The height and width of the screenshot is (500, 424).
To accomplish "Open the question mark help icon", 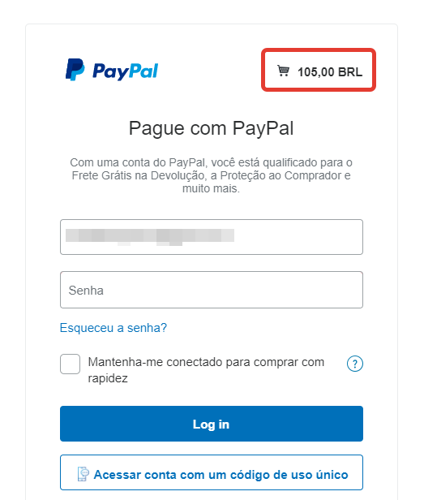I will point(355,364).
